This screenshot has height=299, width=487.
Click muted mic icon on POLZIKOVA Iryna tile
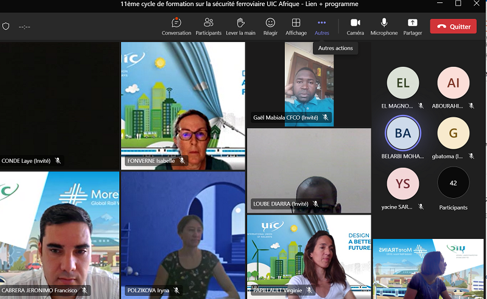[x=177, y=290]
